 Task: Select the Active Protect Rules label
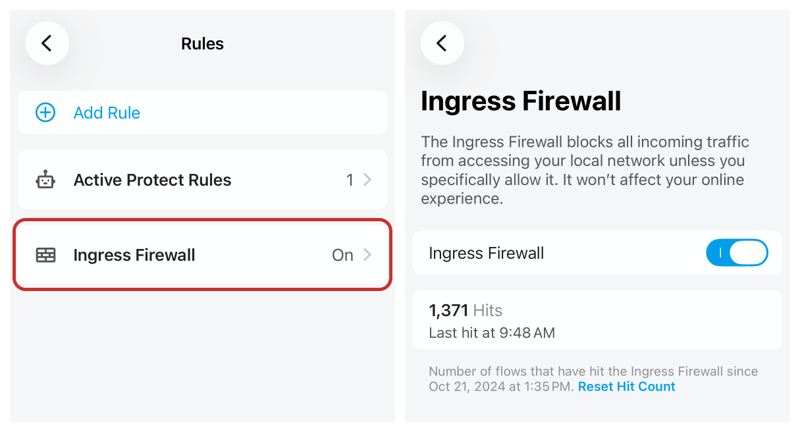pos(152,180)
